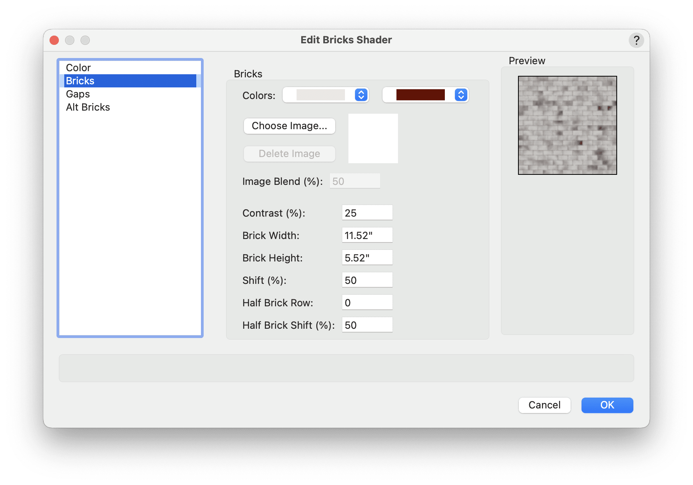Click the Half Brick Row field
693x485 pixels.
pos(367,302)
